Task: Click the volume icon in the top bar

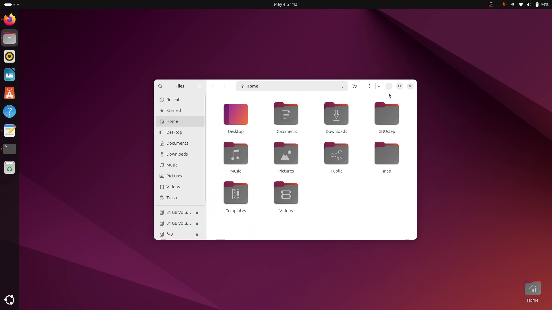Action: point(529,5)
